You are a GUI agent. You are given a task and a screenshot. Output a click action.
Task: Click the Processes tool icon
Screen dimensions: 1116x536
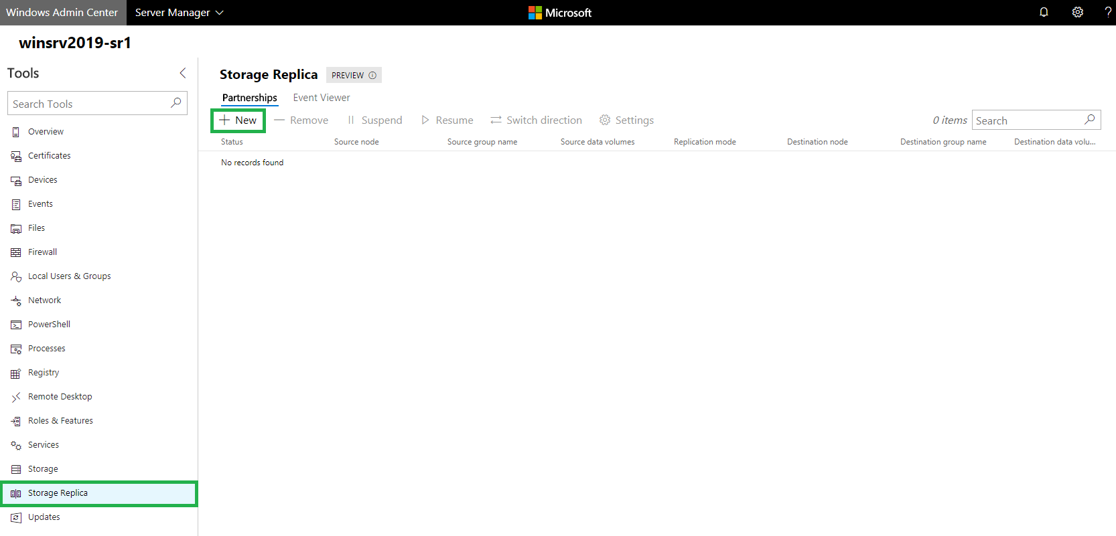(x=16, y=349)
